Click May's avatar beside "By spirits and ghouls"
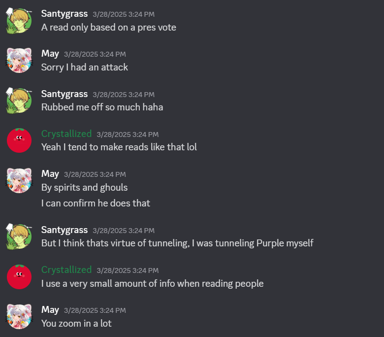The image size is (384, 337). [19, 180]
